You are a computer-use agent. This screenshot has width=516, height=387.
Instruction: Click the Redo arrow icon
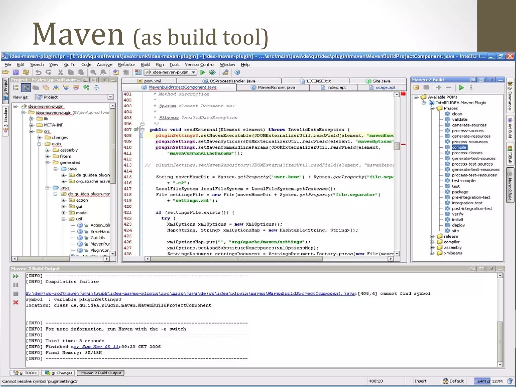49,72
